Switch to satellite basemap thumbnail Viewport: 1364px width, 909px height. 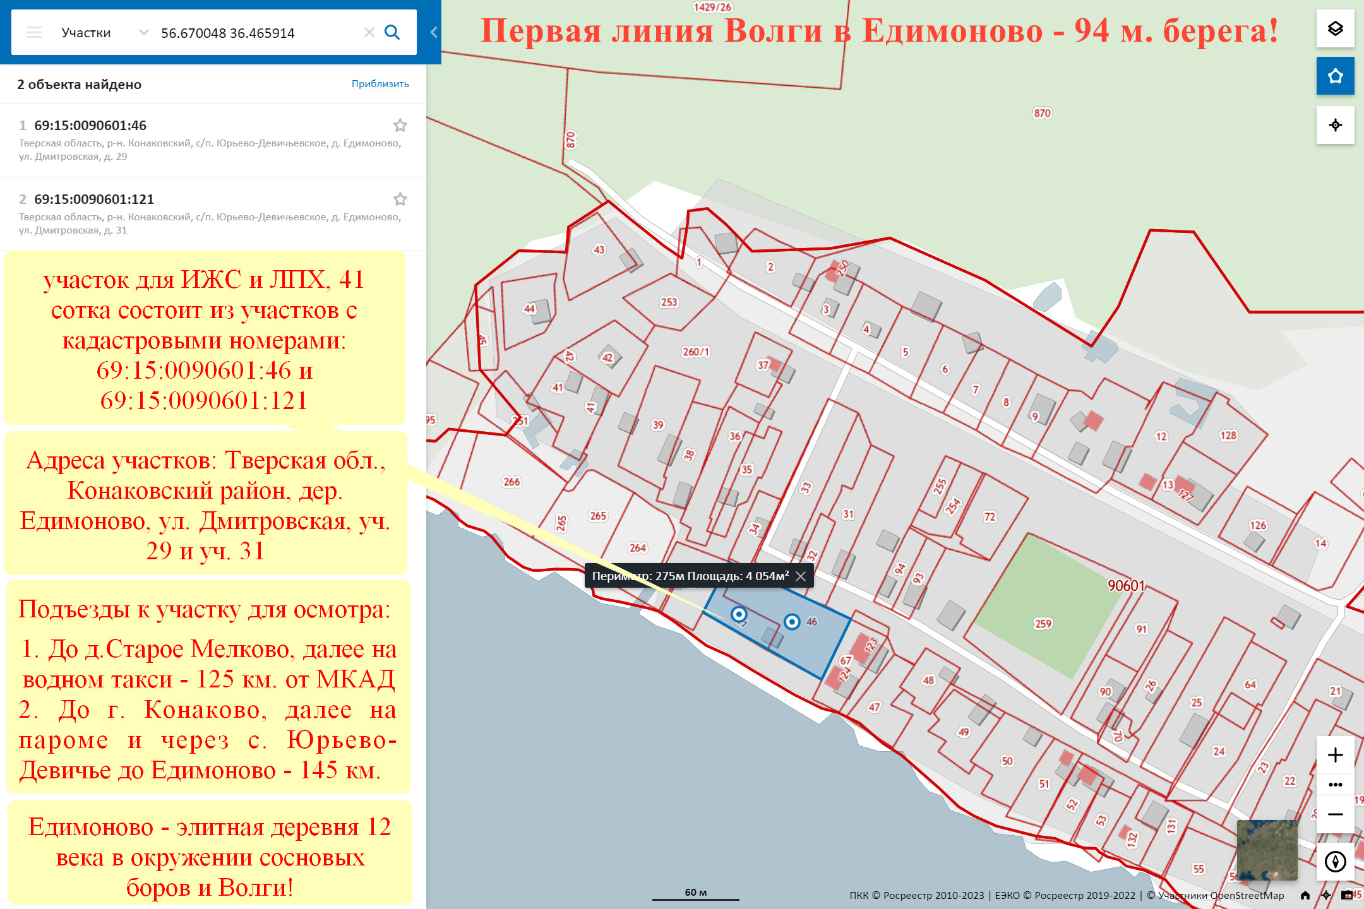1267,850
